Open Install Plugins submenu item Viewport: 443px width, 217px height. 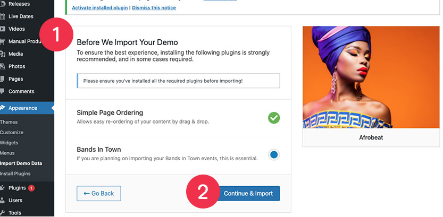pyautogui.click(x=15, y=173)
